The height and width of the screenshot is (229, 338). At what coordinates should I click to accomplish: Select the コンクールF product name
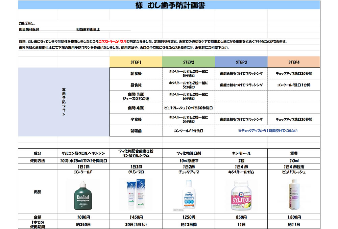point(83,172)
